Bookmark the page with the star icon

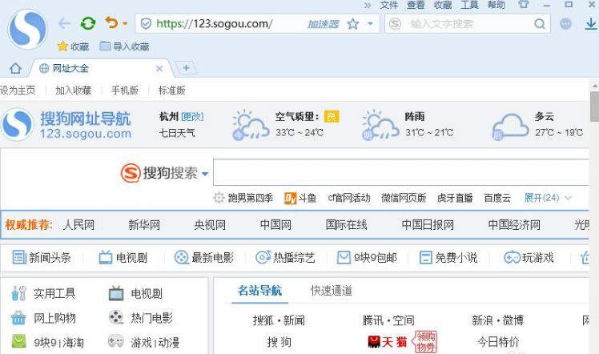(352, 24)
